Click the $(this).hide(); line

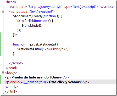32,26
